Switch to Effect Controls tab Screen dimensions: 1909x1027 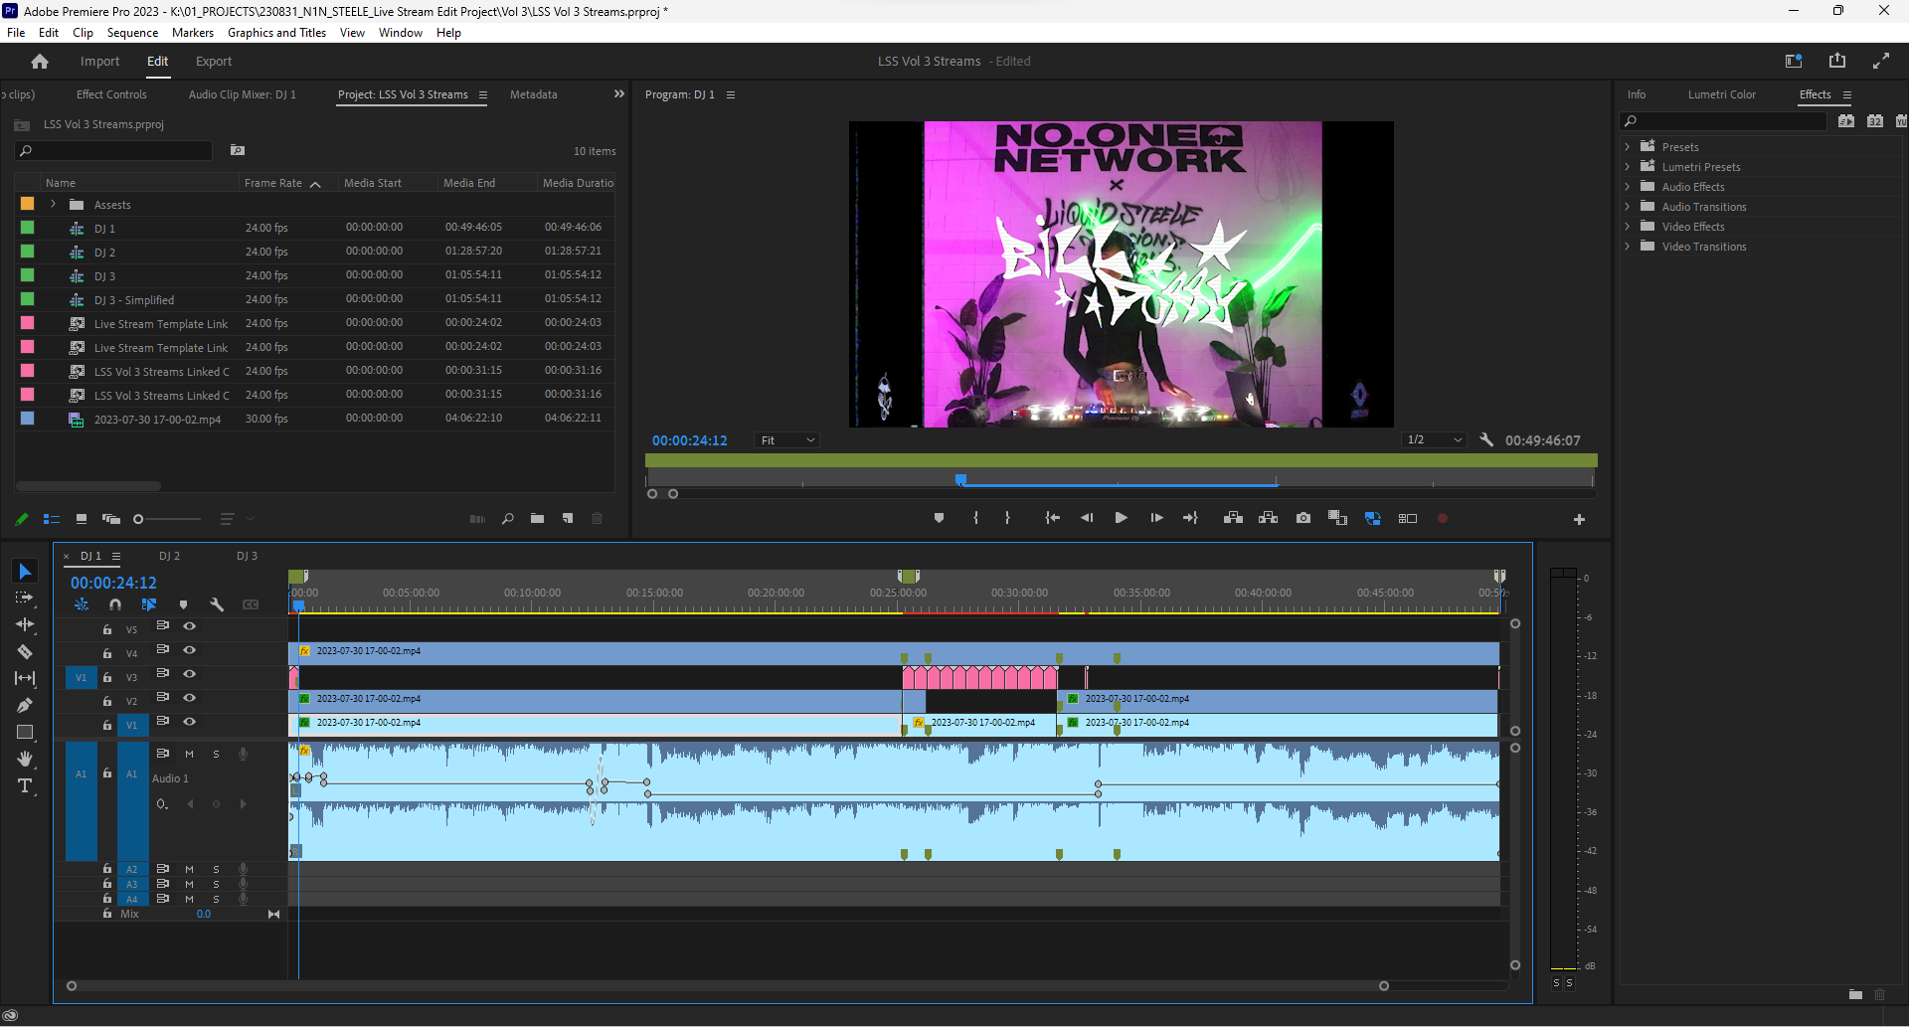pyautogui.click(x=111, y=94)
